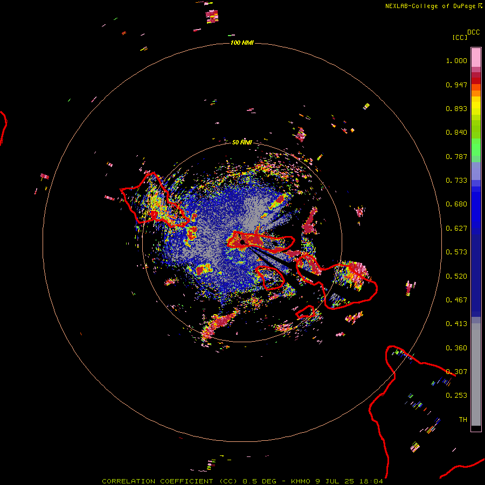Click the 0.840 scale value
This screenshot has height=485, width=485.
coord(456,133)
